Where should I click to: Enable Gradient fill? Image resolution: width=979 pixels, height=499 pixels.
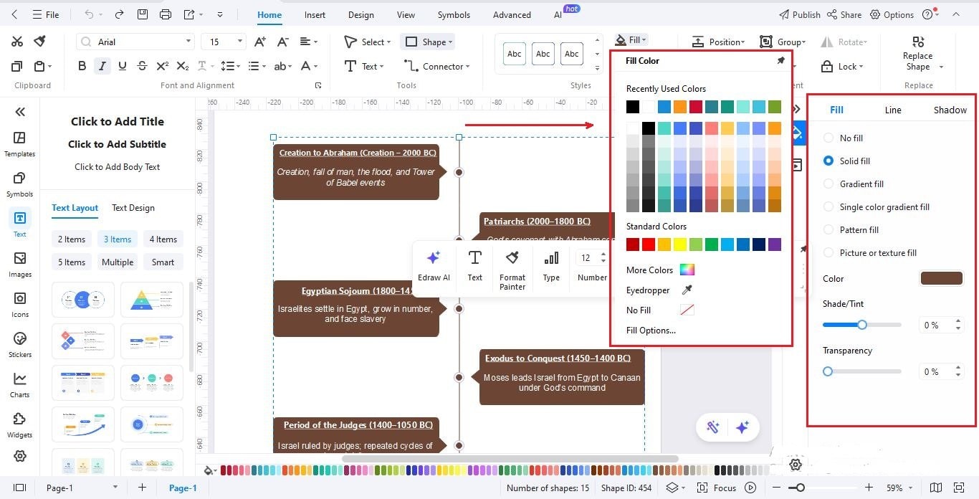tap(828, 184)
